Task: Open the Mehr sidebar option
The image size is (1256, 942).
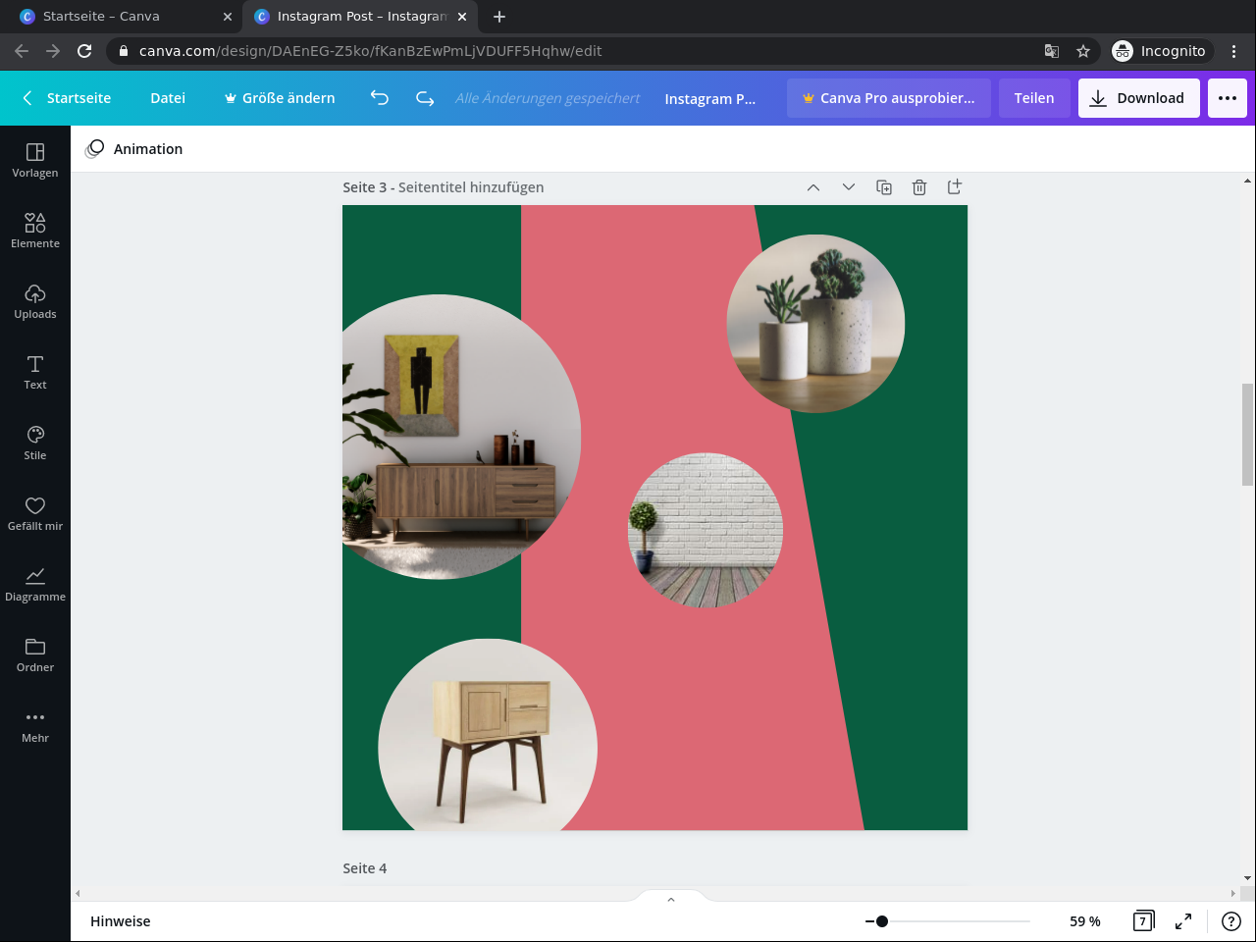Action: [x=35, y=726]
